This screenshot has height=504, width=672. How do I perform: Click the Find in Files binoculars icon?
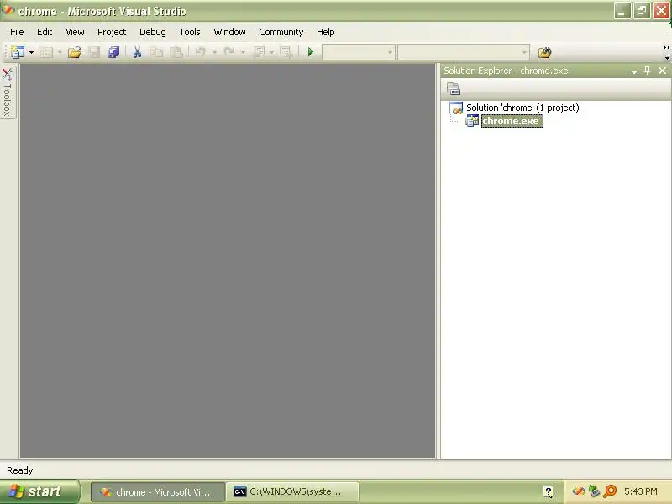pyautogui.click(x=544, y=52)
